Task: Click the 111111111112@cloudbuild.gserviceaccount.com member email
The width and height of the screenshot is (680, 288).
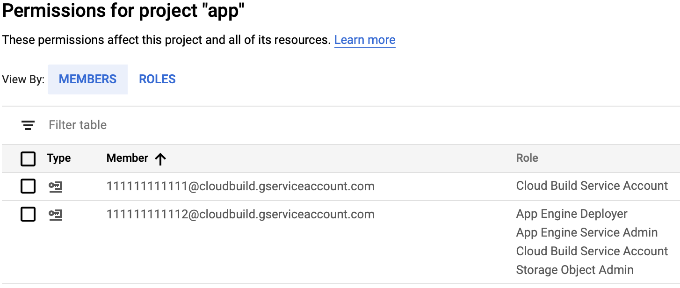Action: point(240,215)
